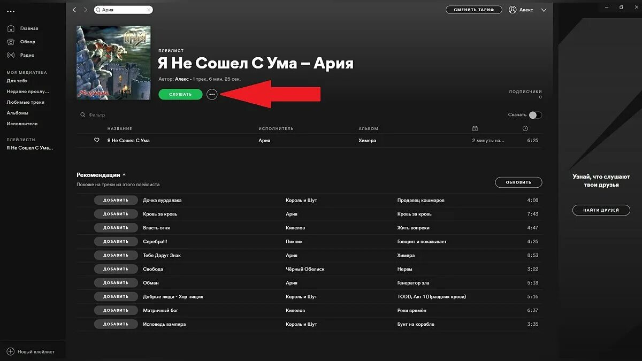Open artist Пикник in recommendations
This screenshot has height=361, width=642.
click(295, 242)
